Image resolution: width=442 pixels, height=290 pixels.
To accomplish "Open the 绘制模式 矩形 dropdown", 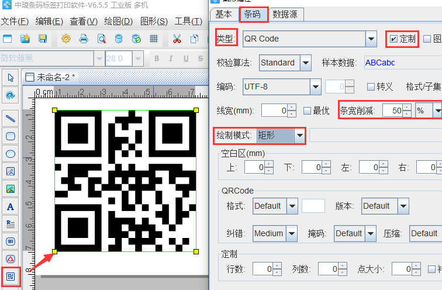I will [x=300, y=136].
